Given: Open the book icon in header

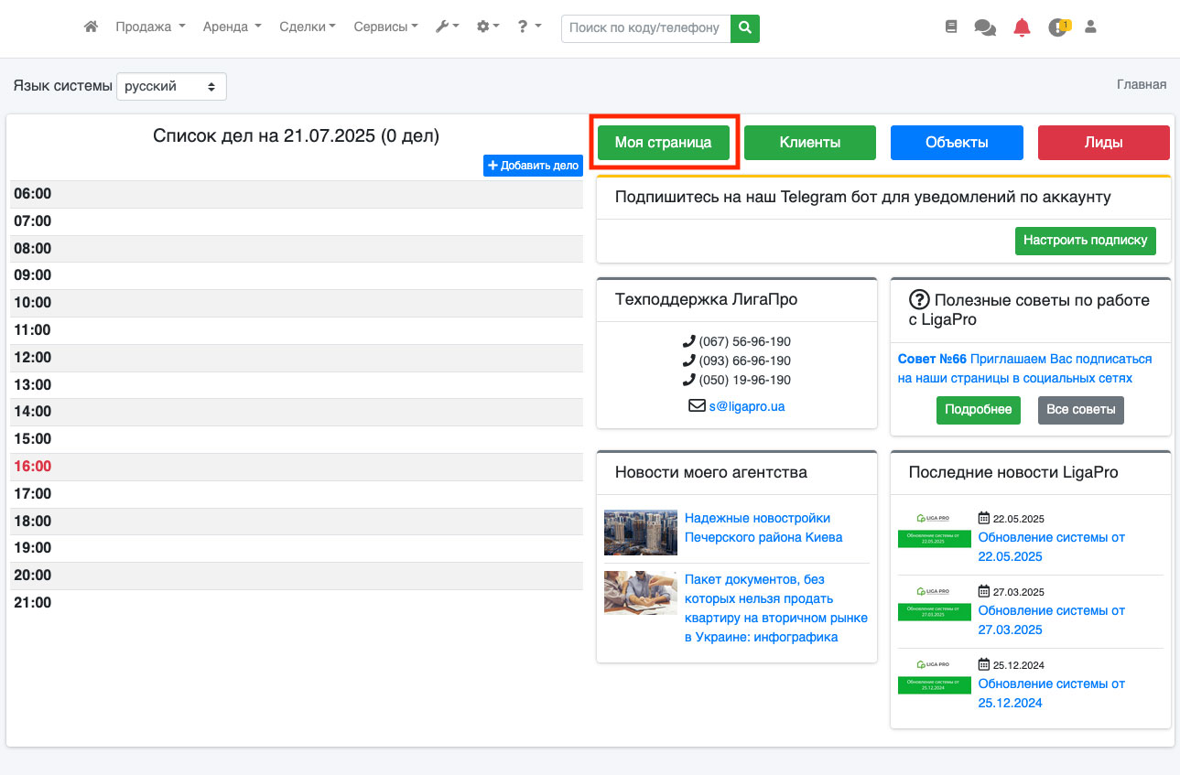Looking at the screenshot, I should pos(951,27).
